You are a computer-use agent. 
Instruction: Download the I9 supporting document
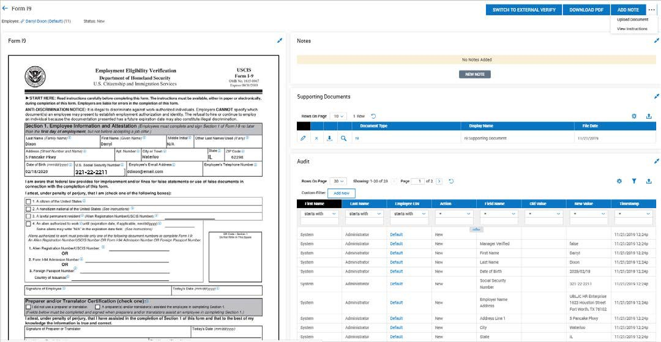[330, 138]
